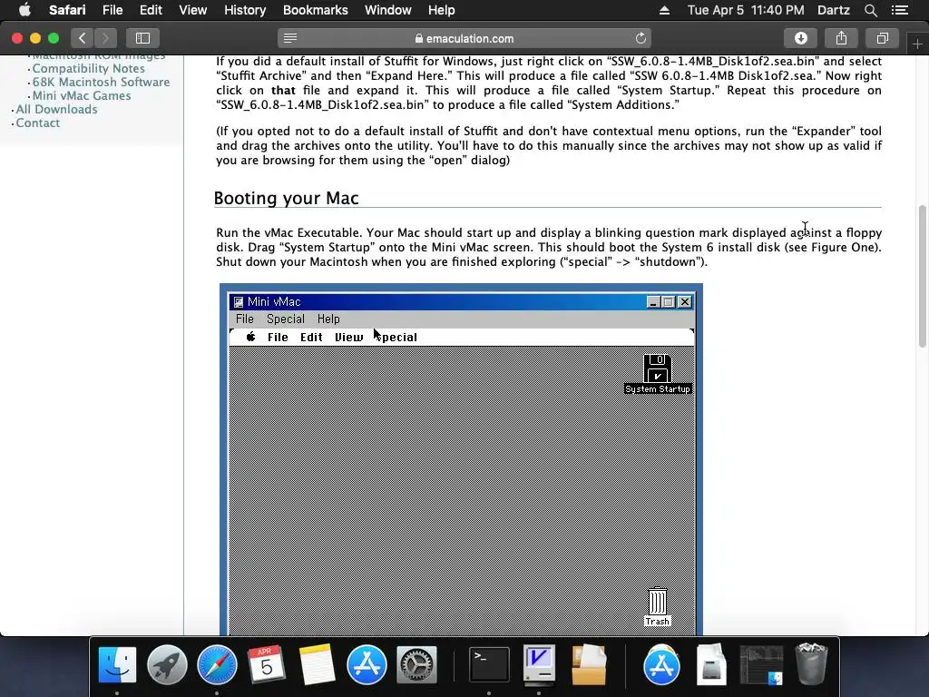The width and height of the screenshot is (929, 697).
Task: Open the Downloads stack in Dock
Action: [x=661, y=664]
